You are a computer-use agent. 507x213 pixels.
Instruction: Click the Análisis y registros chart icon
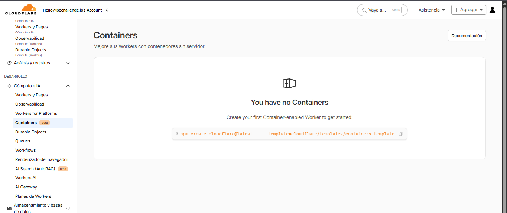point(9,63)
